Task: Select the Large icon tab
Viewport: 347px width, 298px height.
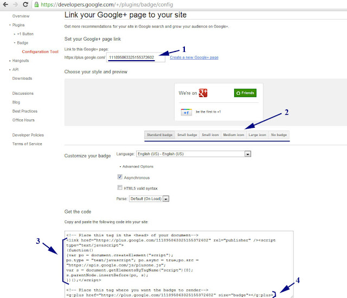Action: (257, 135)
